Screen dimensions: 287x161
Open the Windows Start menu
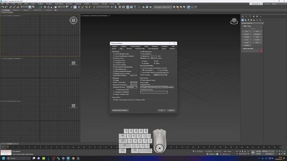[x=4, y=158]
